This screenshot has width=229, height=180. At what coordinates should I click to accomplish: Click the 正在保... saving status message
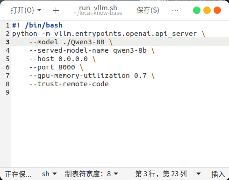click(x=18, y=174)
